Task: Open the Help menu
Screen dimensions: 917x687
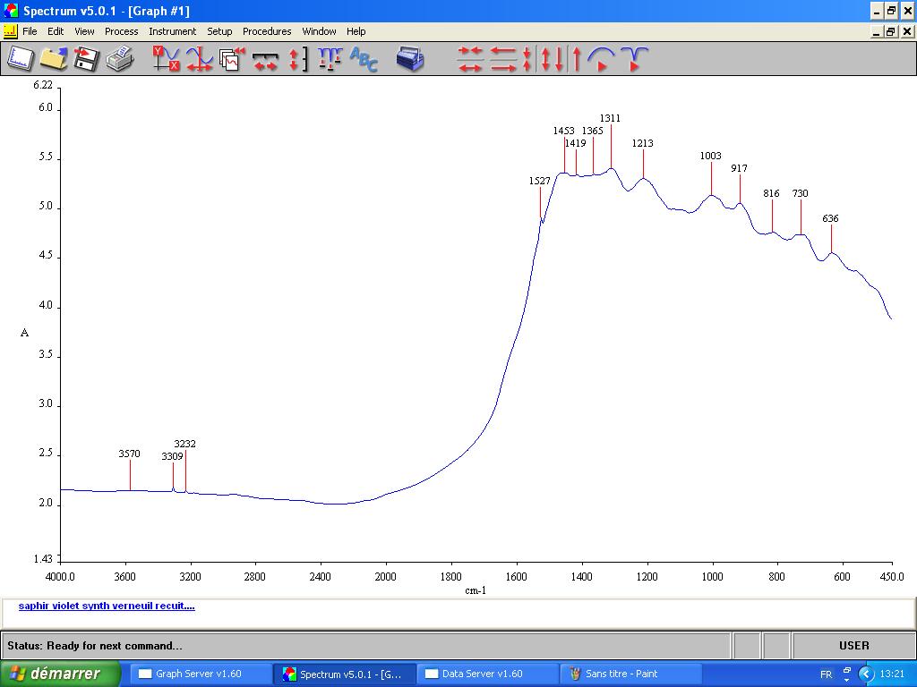Action: (x=356, y=31)
